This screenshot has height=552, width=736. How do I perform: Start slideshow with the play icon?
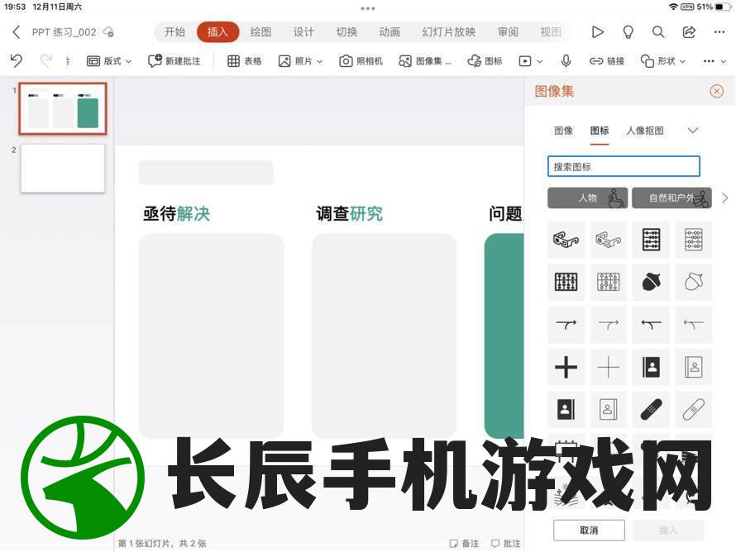coord(598,32)
